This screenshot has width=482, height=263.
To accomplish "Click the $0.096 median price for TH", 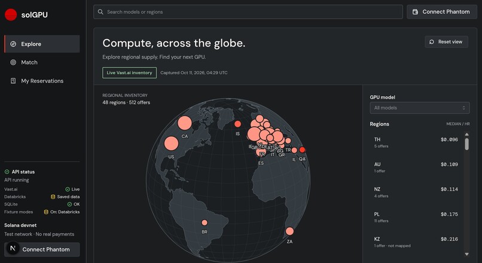I will 449,139.
